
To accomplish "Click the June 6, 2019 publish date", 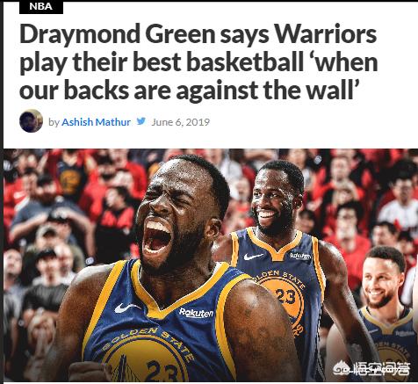I will (x=180, y=122).
